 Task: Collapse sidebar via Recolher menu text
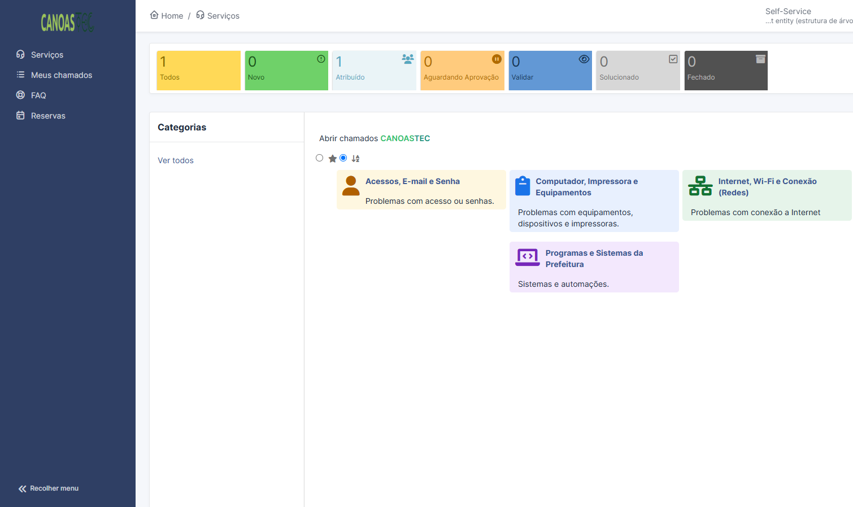(x=54, y=488)
